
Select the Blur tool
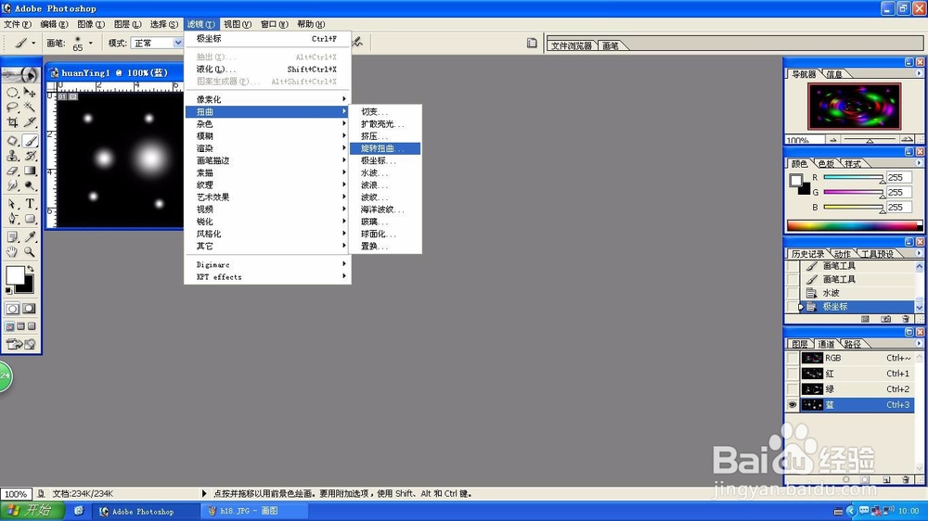coord(12,185)
